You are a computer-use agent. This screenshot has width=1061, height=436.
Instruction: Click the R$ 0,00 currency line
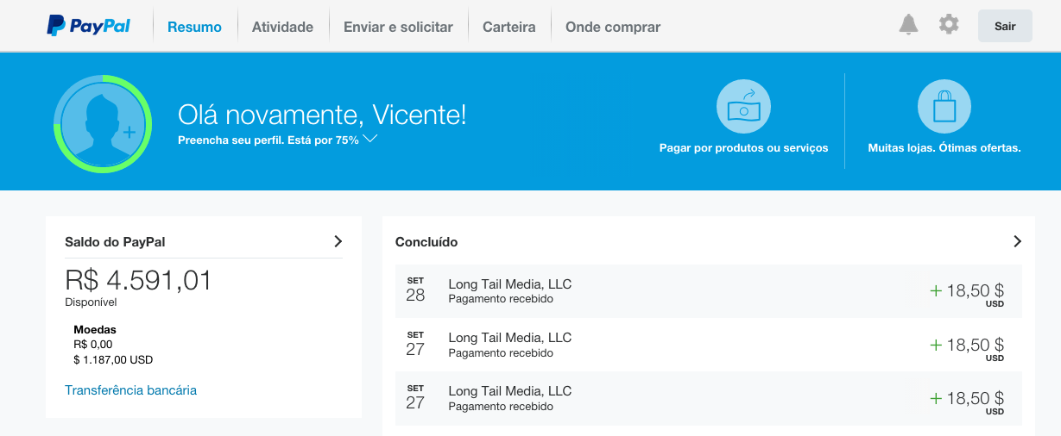coord(93,345)
